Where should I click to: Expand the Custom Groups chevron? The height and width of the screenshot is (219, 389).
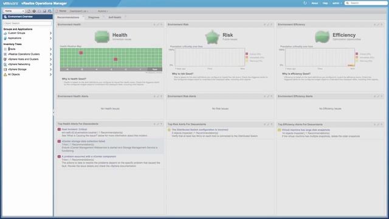point(50,33)
